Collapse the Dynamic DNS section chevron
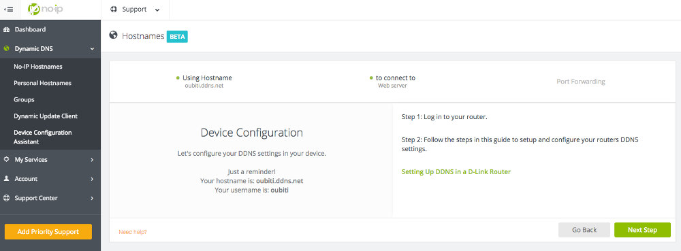Viewport: 681px width, 251px height. pos(92,49)
